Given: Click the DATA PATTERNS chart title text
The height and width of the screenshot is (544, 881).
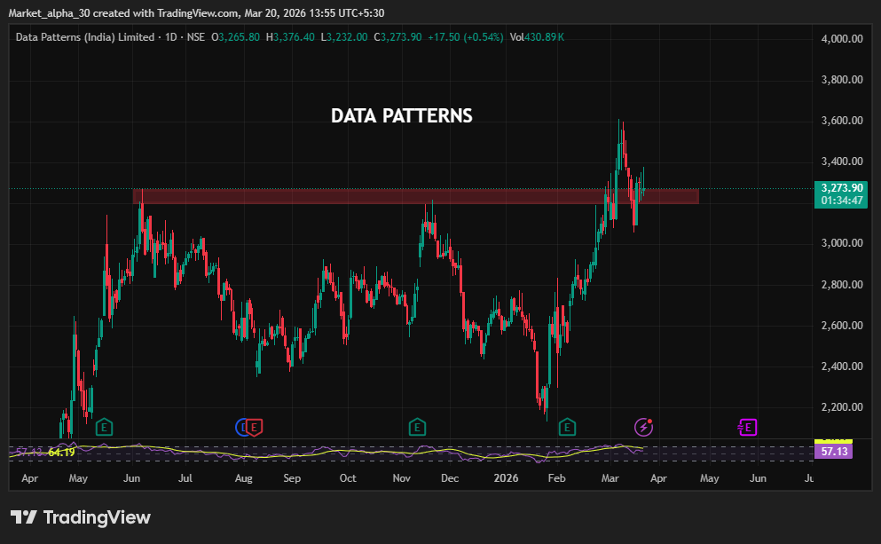Looking at the screenshot, I should pyautogui.click(x=402, y=115).
